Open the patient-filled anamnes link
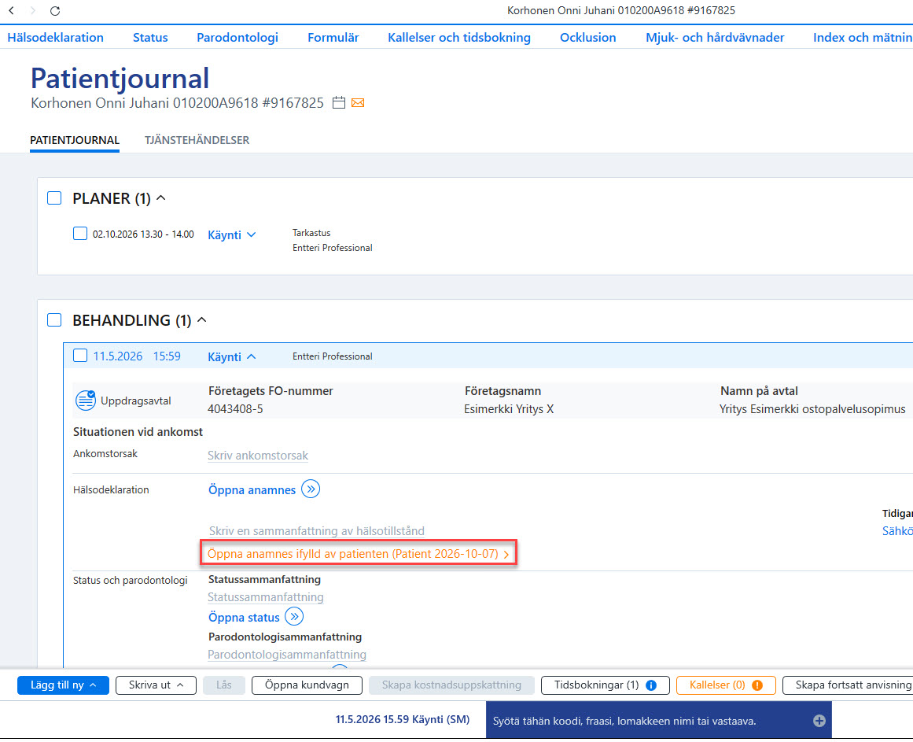Viewport: 913px width, 742px height. tap(358, 554)
